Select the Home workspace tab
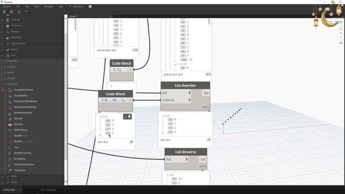This screenshot has width=345, height=194. [73, 16]
